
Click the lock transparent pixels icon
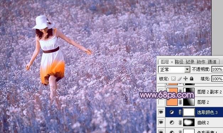pos(173,79)
